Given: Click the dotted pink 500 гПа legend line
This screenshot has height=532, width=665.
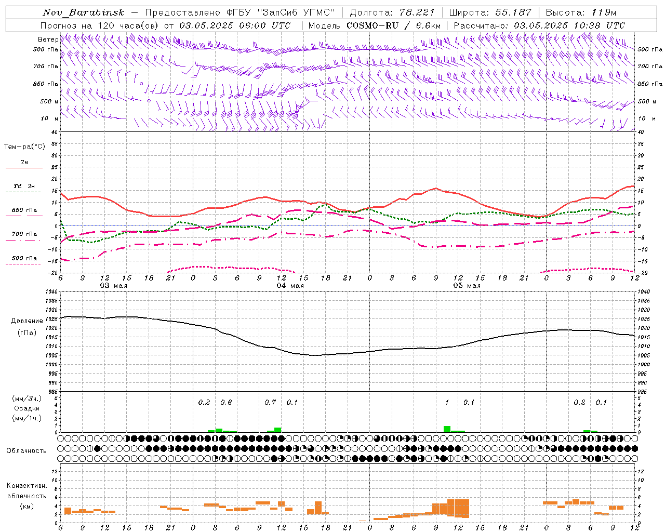Looking at the screenshot, I should click(23, 264).
